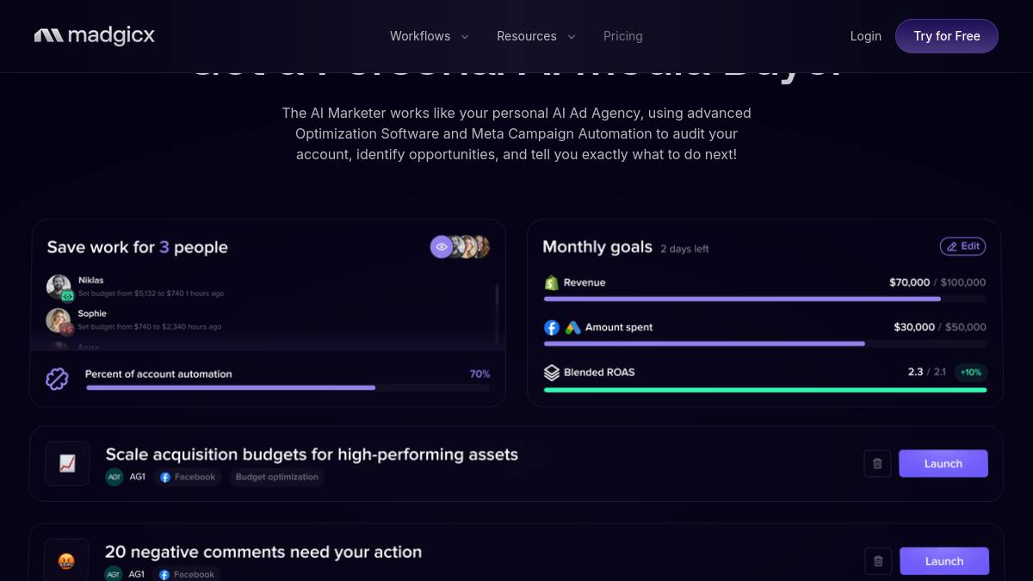Edit the Monthly goals

click(x=962, y=246)
